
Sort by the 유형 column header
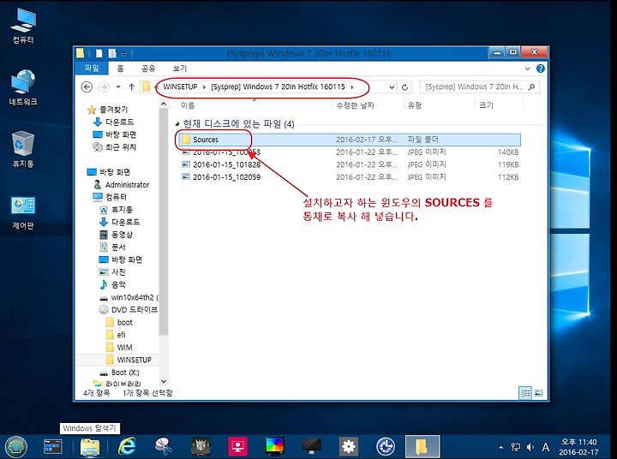415,105
